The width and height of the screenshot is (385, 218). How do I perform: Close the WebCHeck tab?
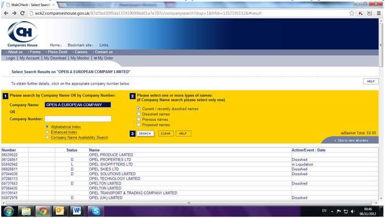click(x=53, y=5)
